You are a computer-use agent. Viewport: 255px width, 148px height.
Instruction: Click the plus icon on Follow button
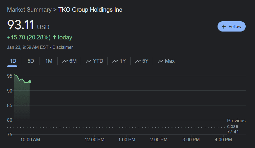[224, 27]
